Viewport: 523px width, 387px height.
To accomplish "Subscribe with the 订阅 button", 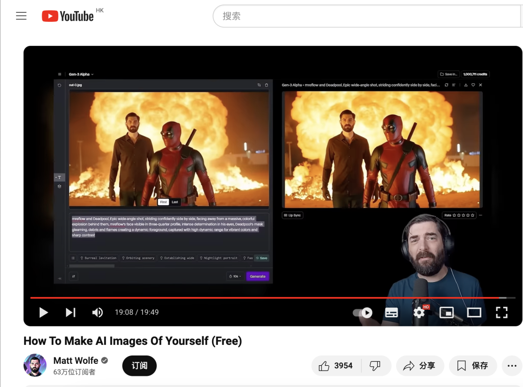I will tap(139, 366).
